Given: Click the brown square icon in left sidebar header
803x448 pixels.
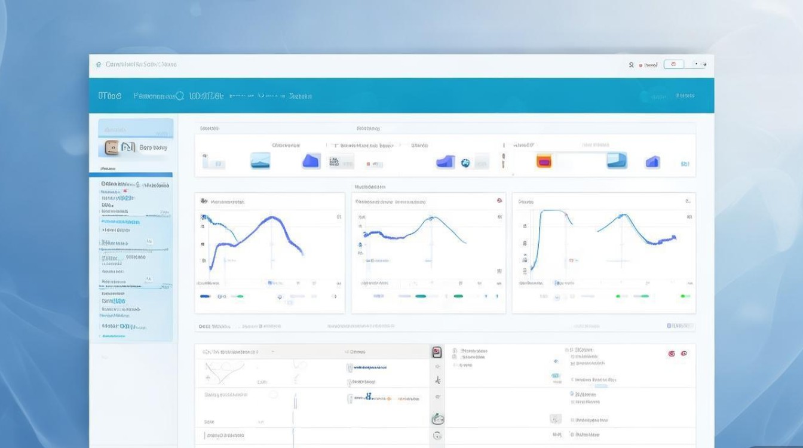Looking at the screenshot, I should tap(111, 147).
